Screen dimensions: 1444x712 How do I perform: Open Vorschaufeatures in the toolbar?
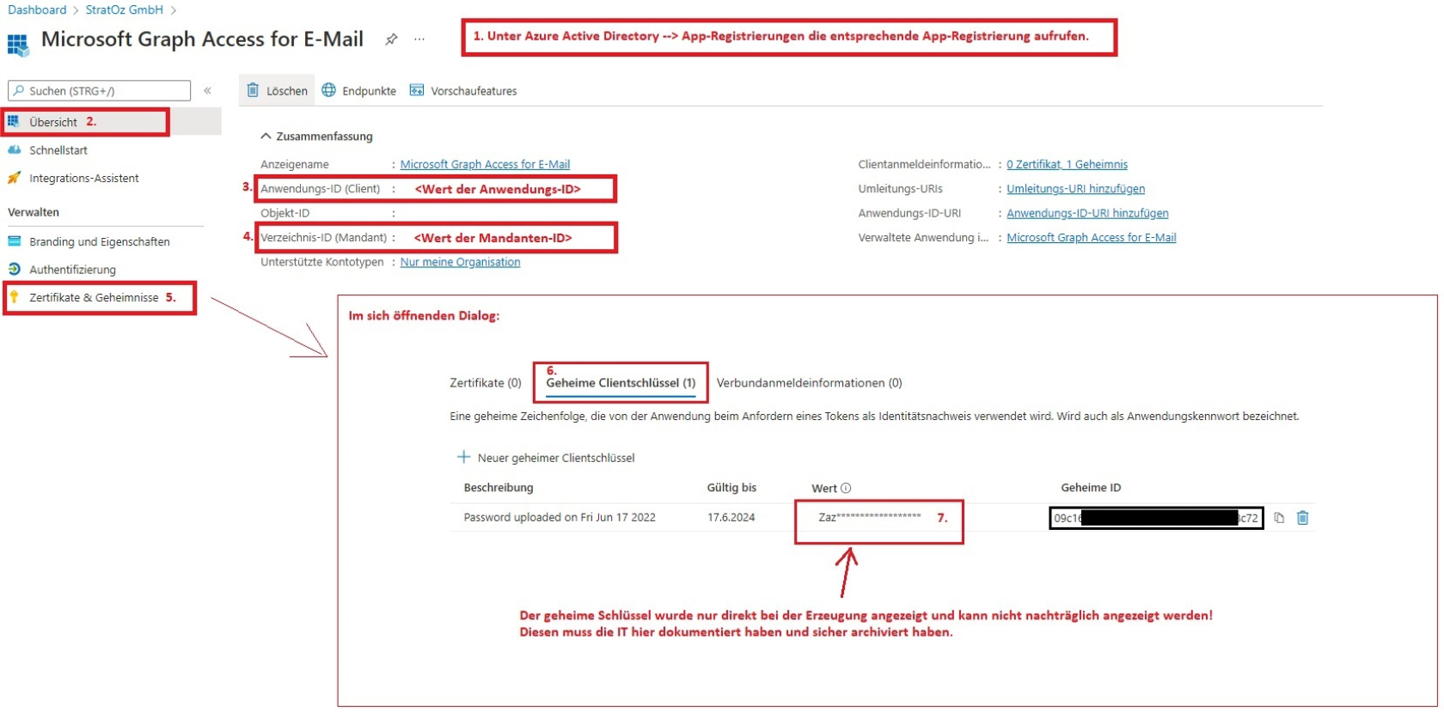coord(463,90)
